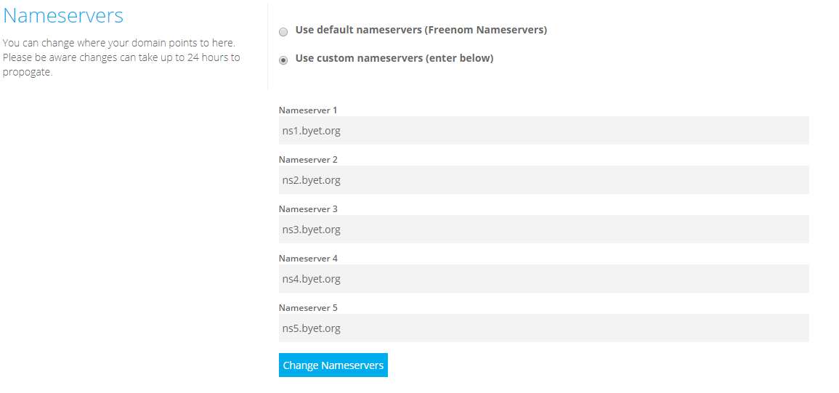Focus the Nameserver 5 input field
839x393 pixels.
543,328
